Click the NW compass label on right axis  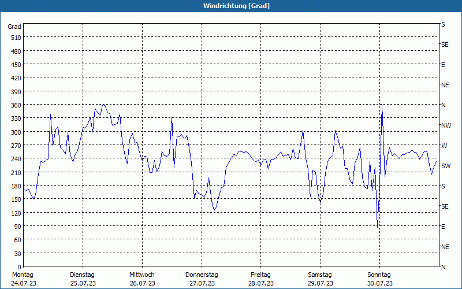click(446, 125)
